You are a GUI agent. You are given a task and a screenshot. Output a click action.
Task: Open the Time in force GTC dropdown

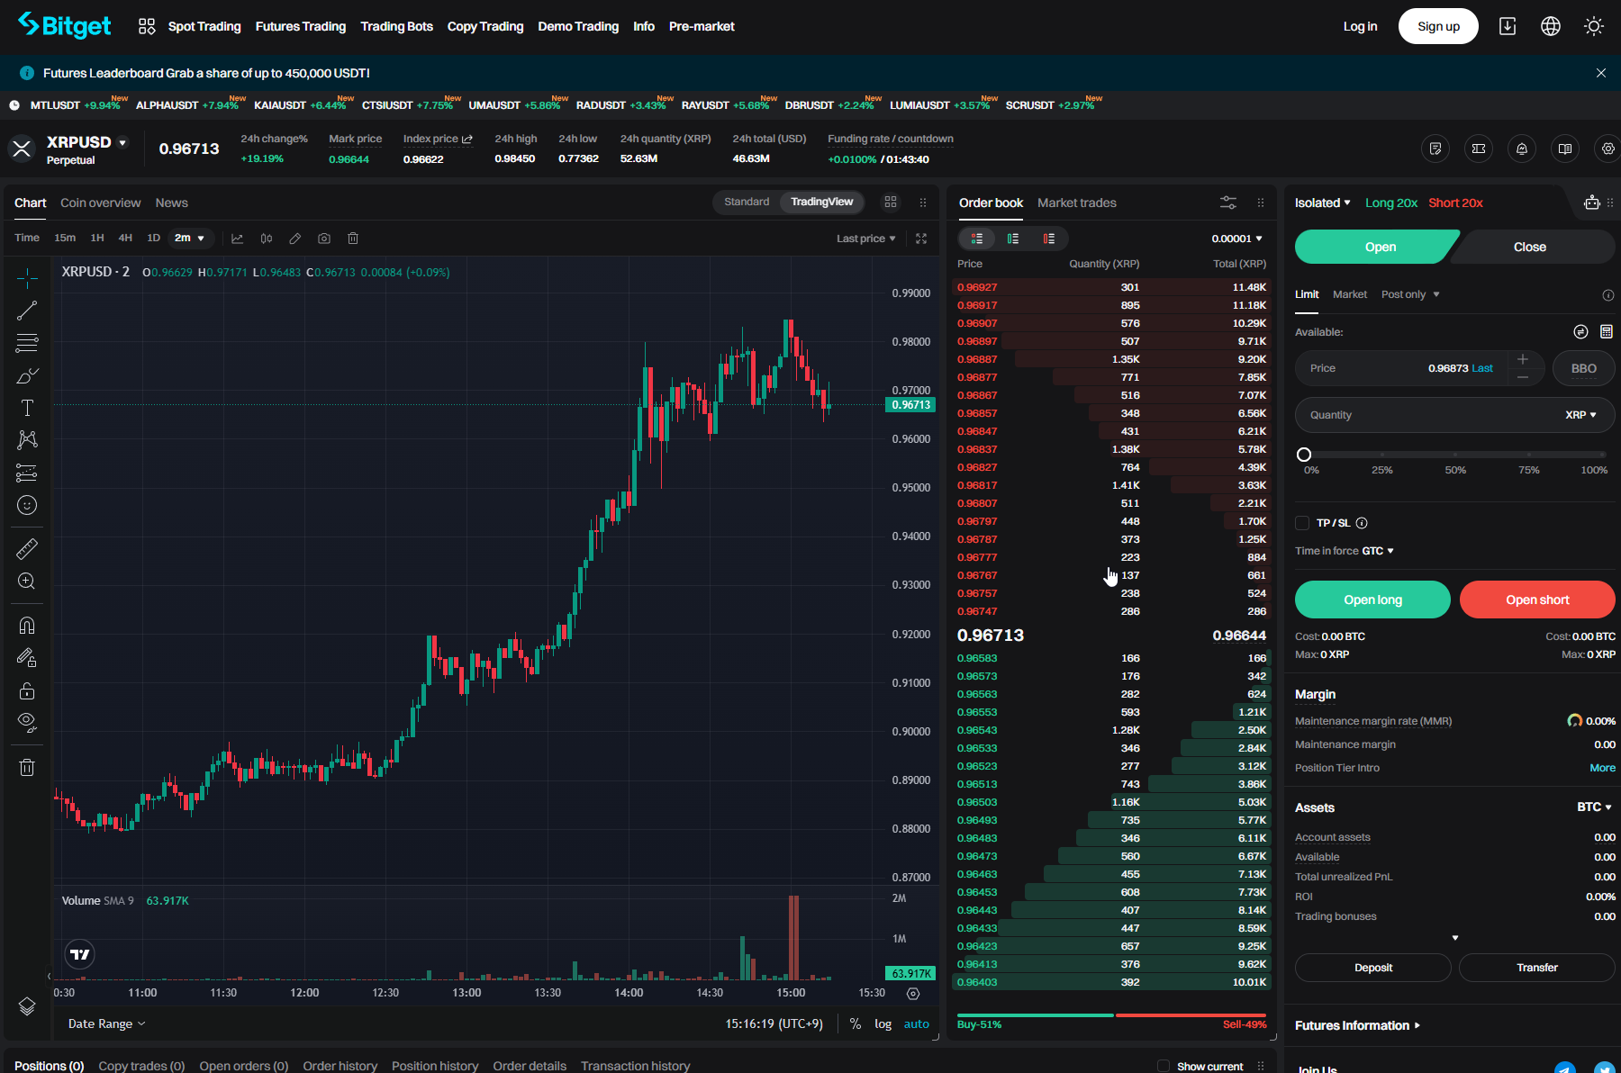tap(1378, 551)
